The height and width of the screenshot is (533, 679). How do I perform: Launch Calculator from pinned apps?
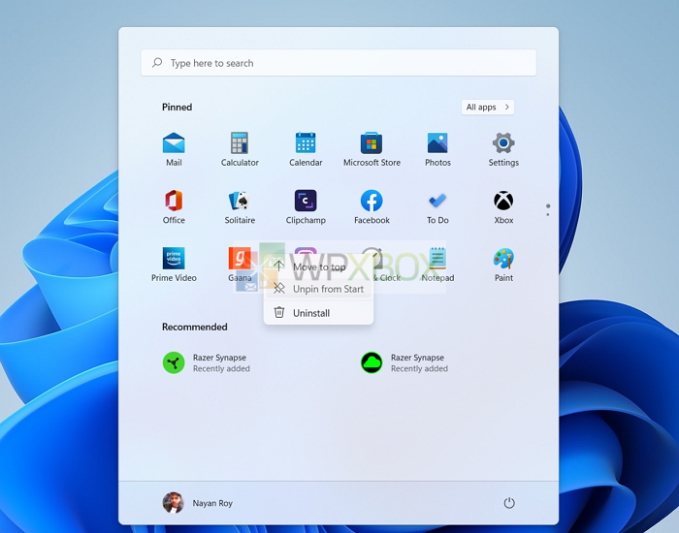240,149
